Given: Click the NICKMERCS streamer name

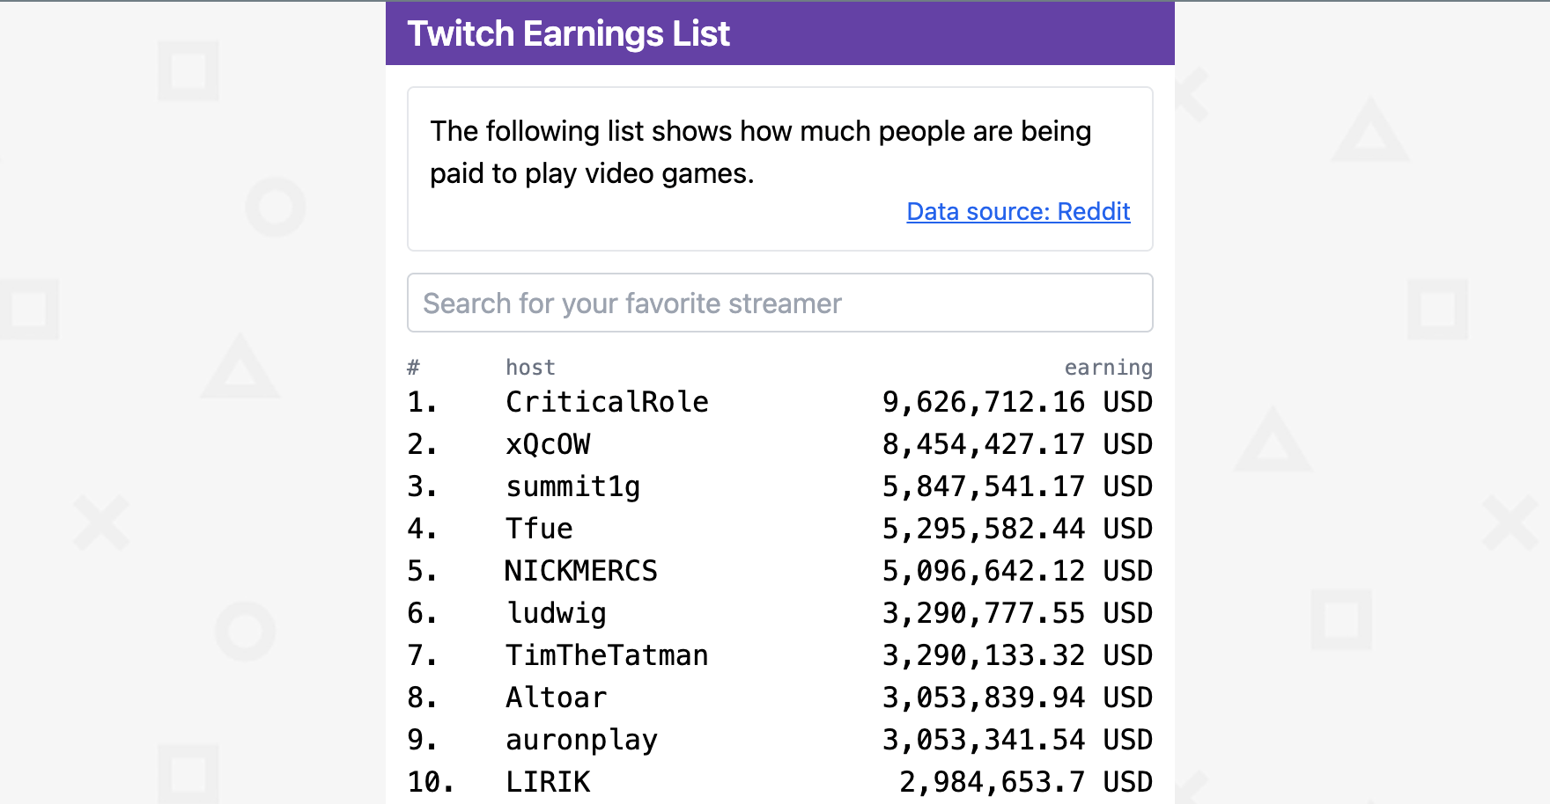Looking at the screenshot, I should pyautogui.click(x=581, y=571).
